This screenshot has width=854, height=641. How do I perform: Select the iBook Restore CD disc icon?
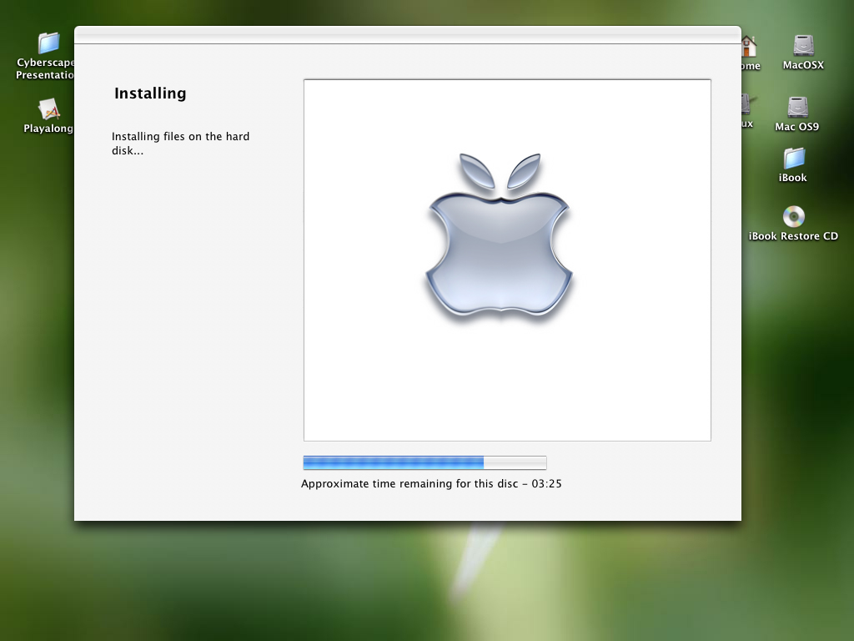pos(794,216)
